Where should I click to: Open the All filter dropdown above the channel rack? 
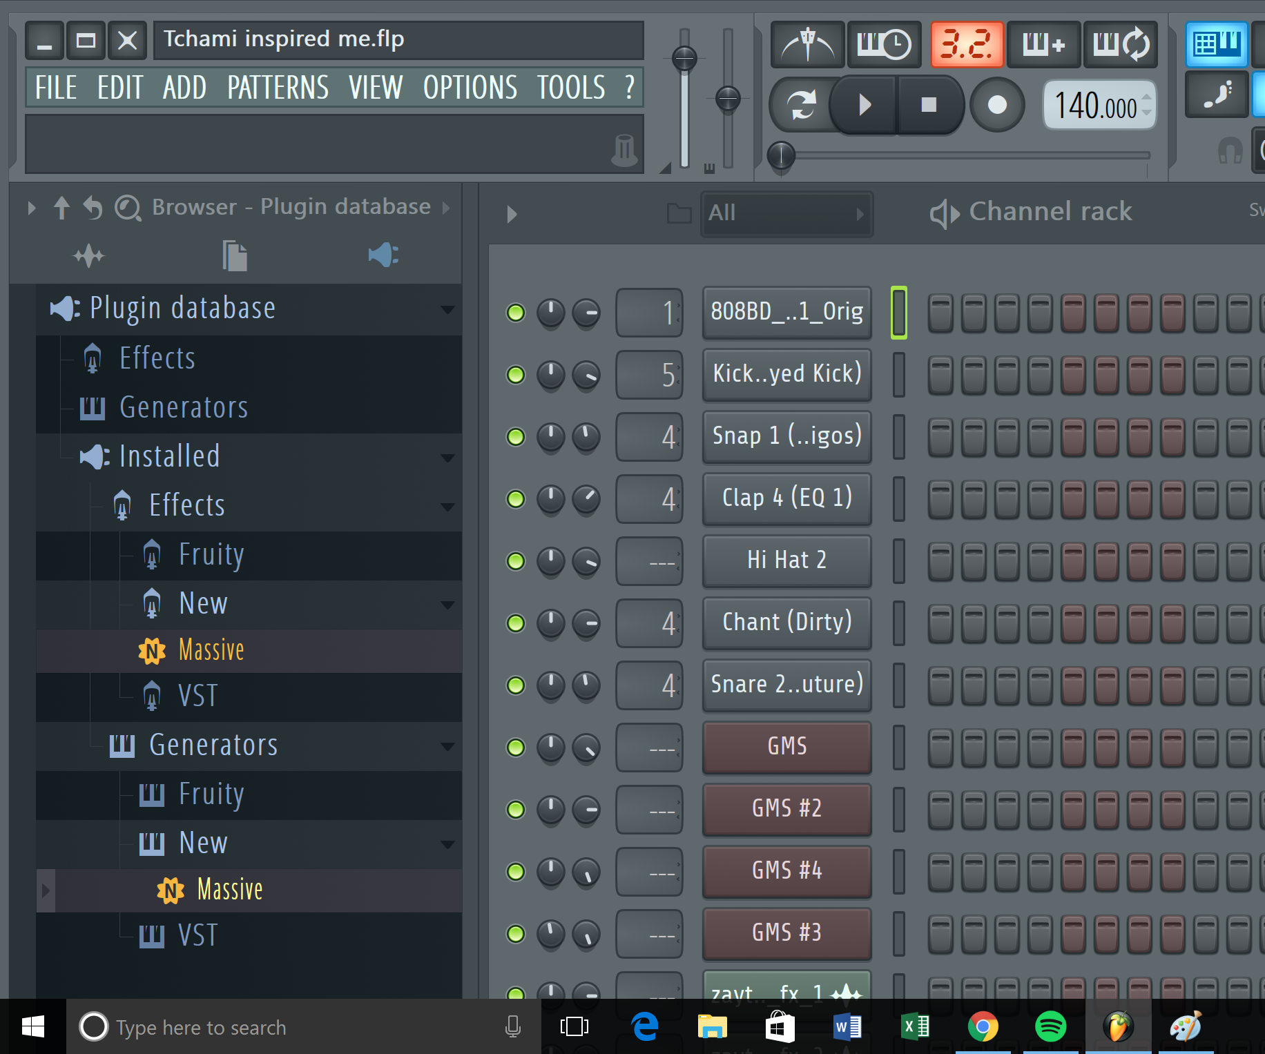787,214
